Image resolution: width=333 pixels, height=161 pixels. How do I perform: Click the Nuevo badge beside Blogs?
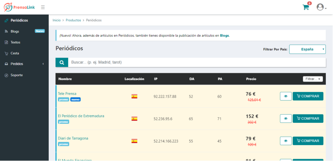pos(40,31)
